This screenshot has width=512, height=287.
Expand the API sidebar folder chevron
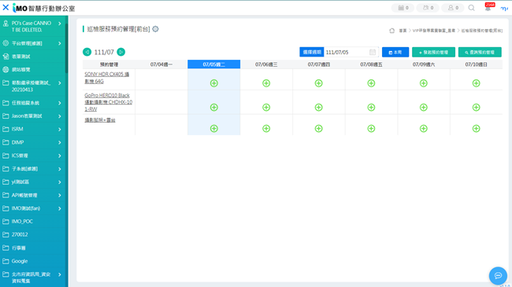tap(60, 195)
